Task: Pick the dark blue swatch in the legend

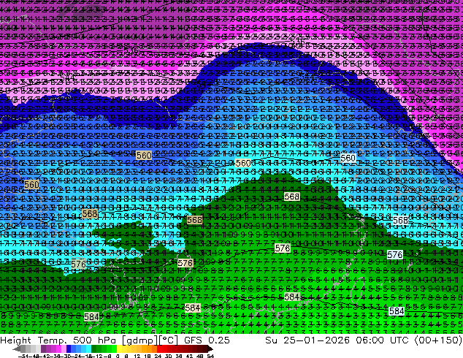Action: pyautogui.click(x=69, y=349)
